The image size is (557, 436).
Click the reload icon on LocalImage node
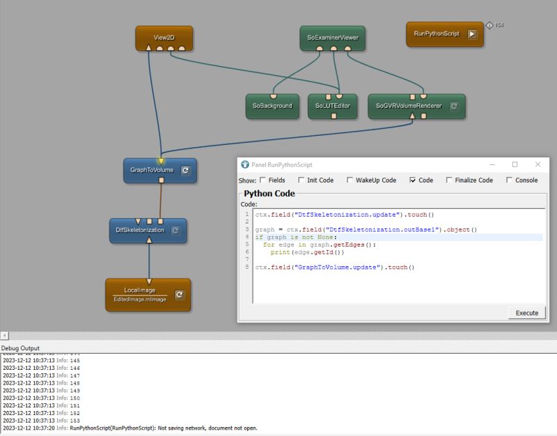click(x=180, y=294)
